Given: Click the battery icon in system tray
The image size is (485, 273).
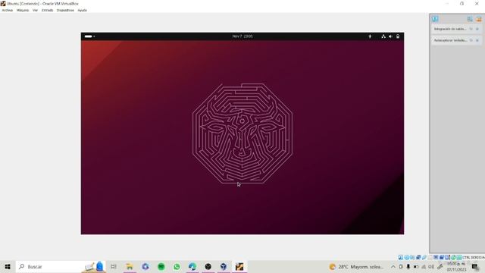Looking at the screenshot, I should (x=416, y=267).
